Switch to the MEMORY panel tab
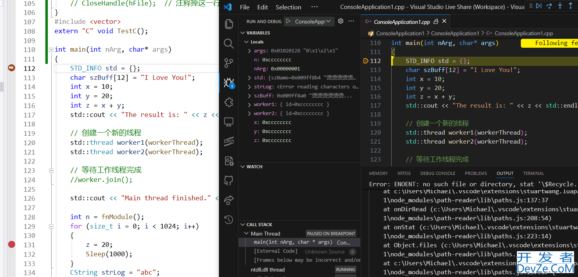The image size is (578, 277). point(378,173)
